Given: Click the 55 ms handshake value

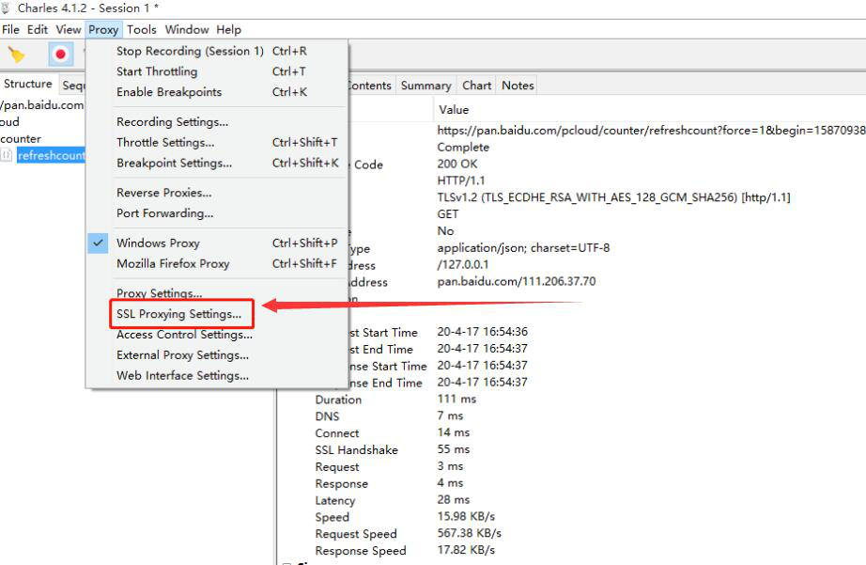Looking at the screenshot, I should (453, 449).
